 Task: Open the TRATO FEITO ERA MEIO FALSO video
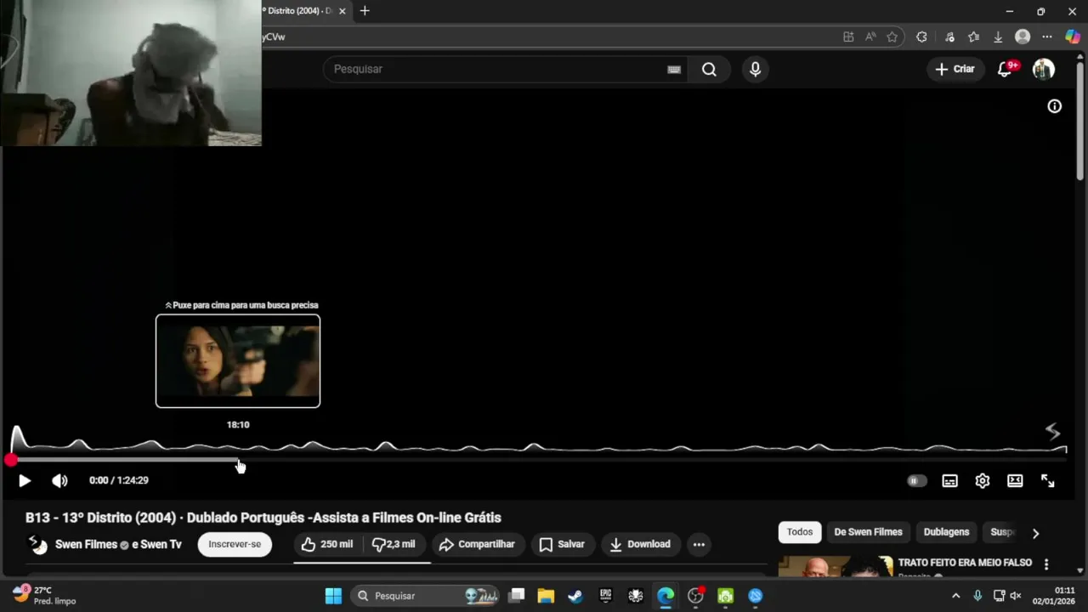click(x=965, y=563)
